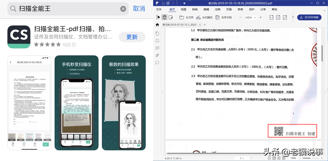
Task: Click the full screen page icon
Action: point(285,17)
